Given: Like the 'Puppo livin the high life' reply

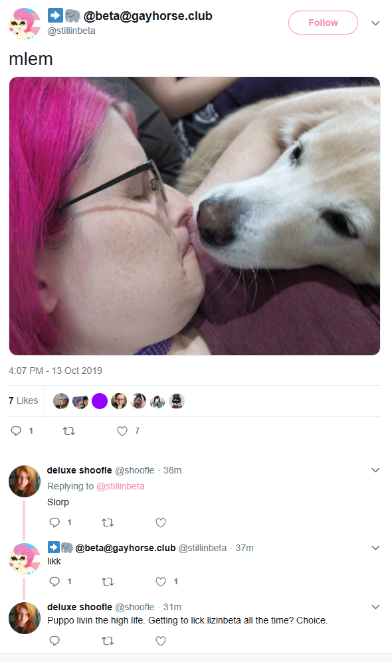Looking at the screenshot, I should [161, 641].
